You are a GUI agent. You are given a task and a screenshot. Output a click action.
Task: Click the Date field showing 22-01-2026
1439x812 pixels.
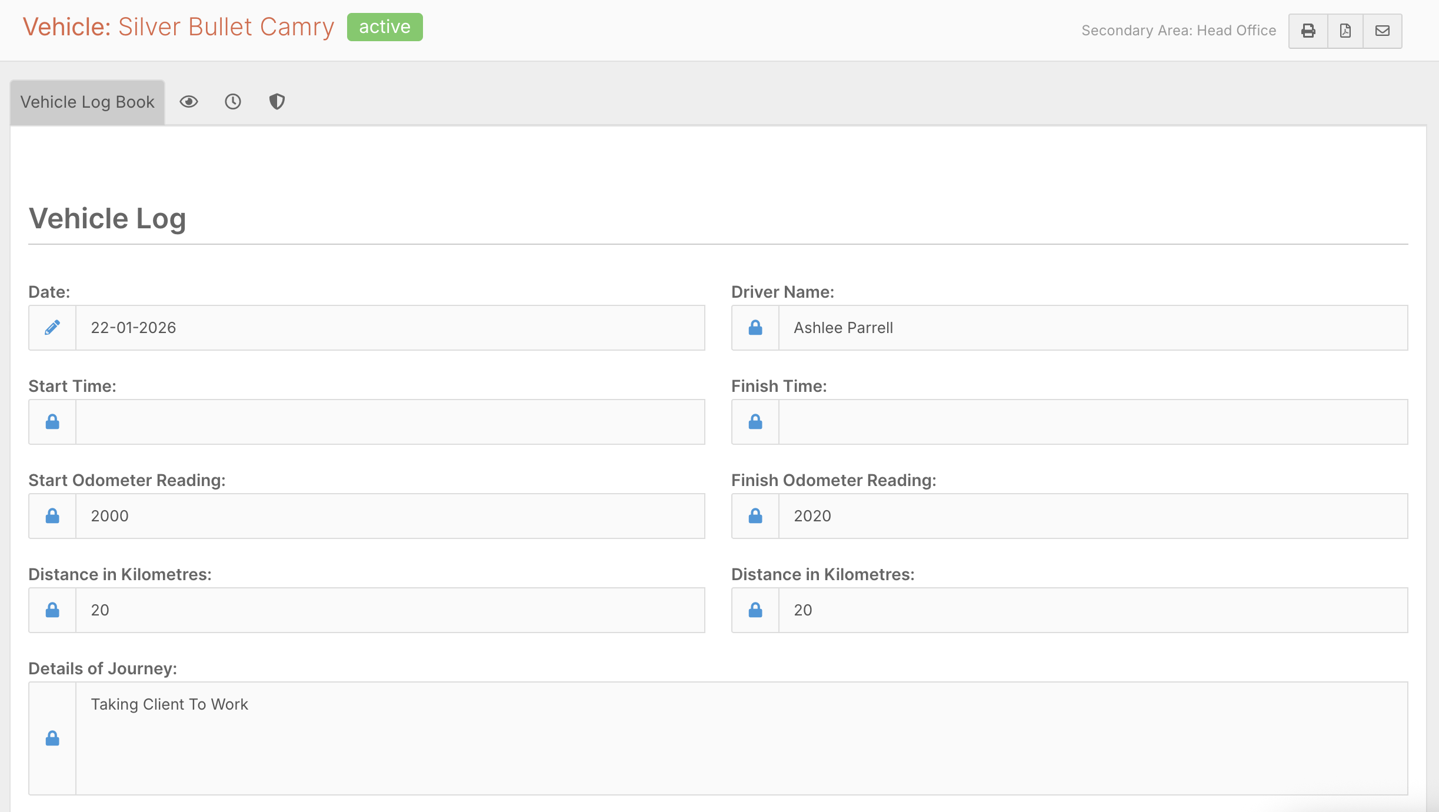390,328
